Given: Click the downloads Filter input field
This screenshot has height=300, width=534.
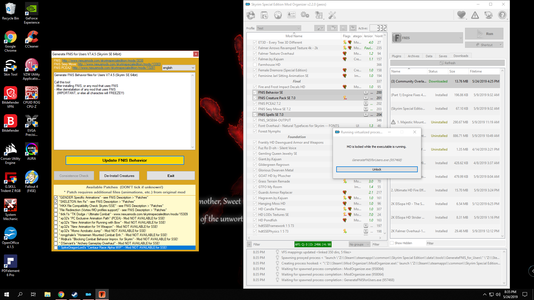Looking at the screenshot, I should 465,243.
